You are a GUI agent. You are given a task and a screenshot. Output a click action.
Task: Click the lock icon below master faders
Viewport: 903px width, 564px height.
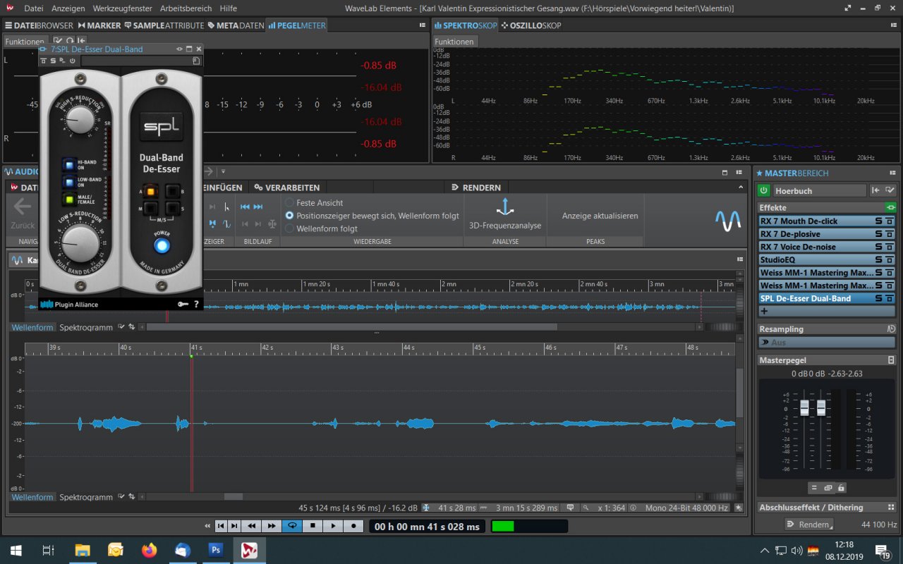[x=841, y=488]
